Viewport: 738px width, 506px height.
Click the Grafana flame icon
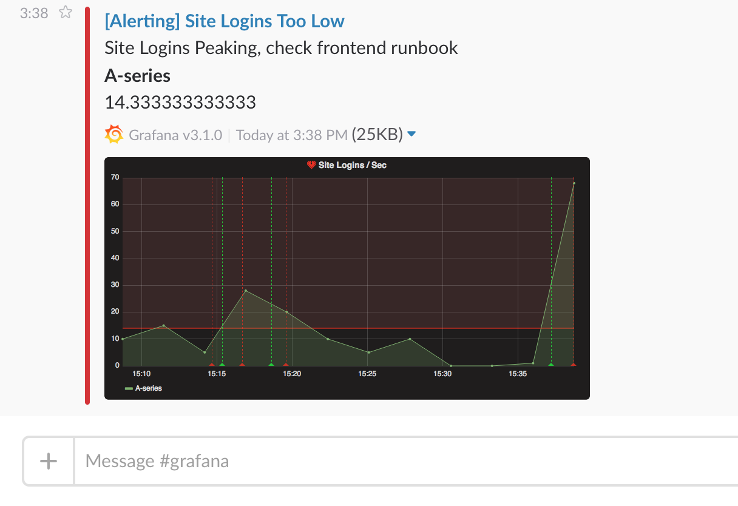tap(113, 133)
